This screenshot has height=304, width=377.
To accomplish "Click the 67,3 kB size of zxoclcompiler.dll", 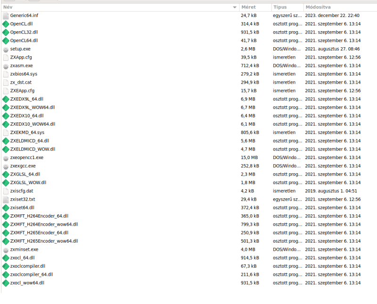I will pyautogui.click(x=249, y=266).
